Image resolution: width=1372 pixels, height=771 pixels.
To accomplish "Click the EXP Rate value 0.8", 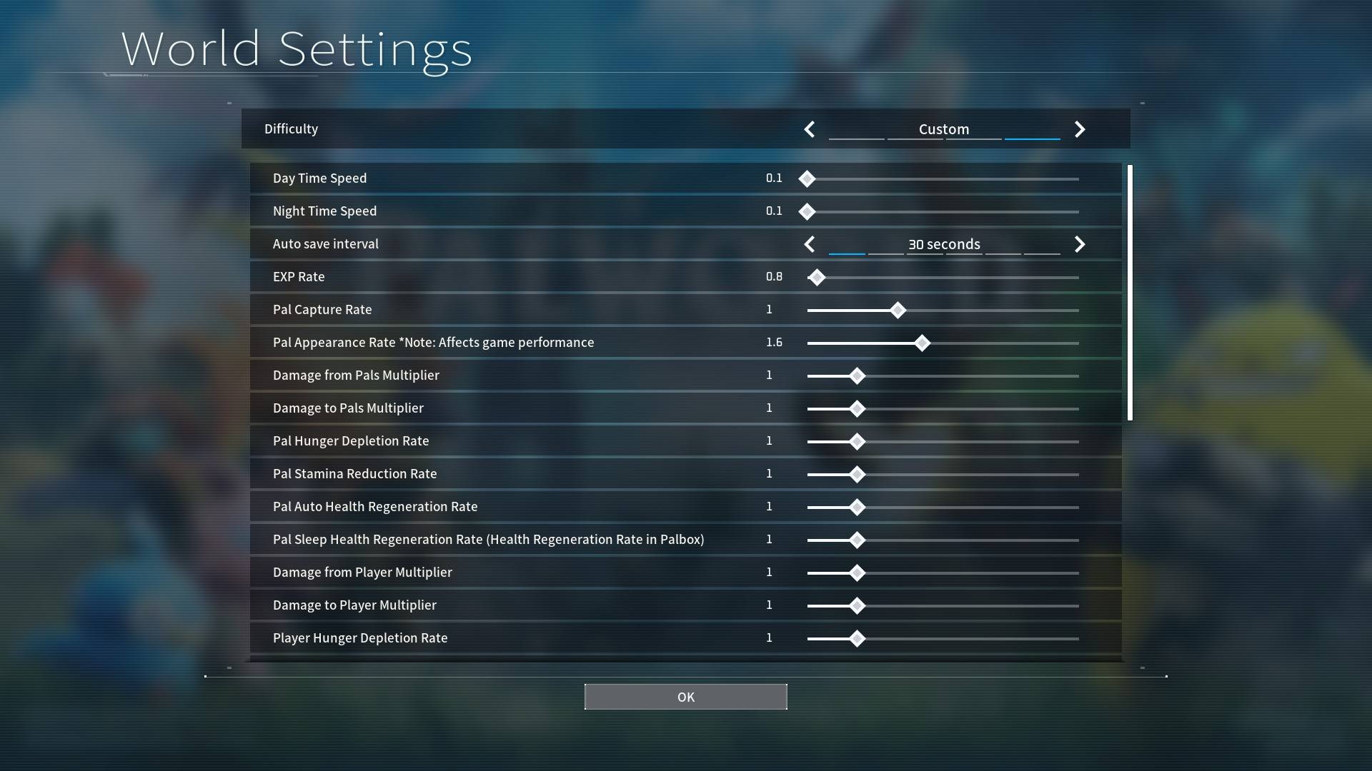I will coord(774,277).
